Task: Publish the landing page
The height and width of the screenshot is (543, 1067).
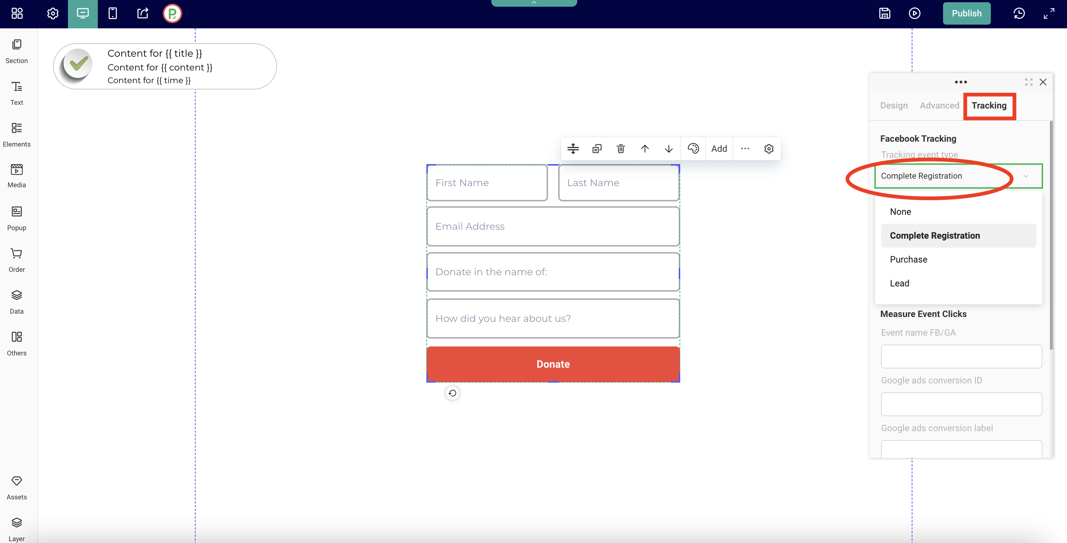Action: 967,13
